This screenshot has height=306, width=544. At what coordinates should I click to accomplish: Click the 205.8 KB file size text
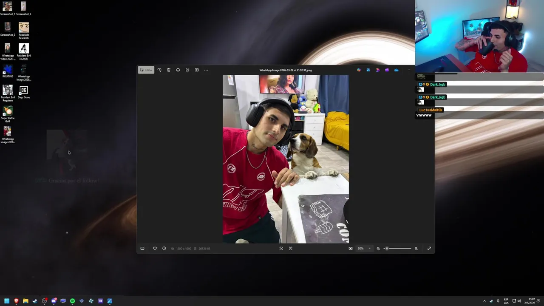point(204,249)
